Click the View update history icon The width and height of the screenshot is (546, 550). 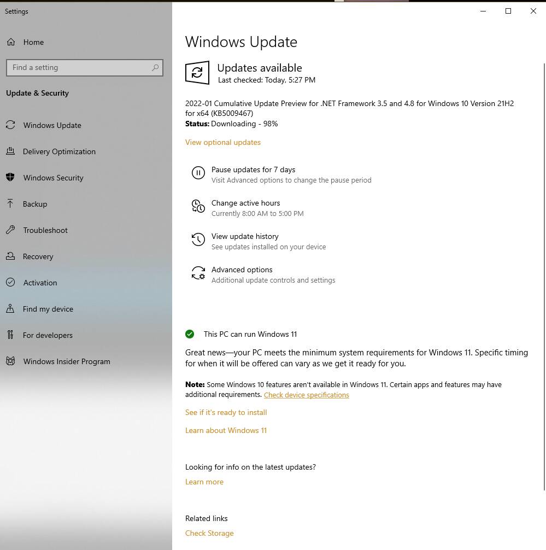point(198,240)
